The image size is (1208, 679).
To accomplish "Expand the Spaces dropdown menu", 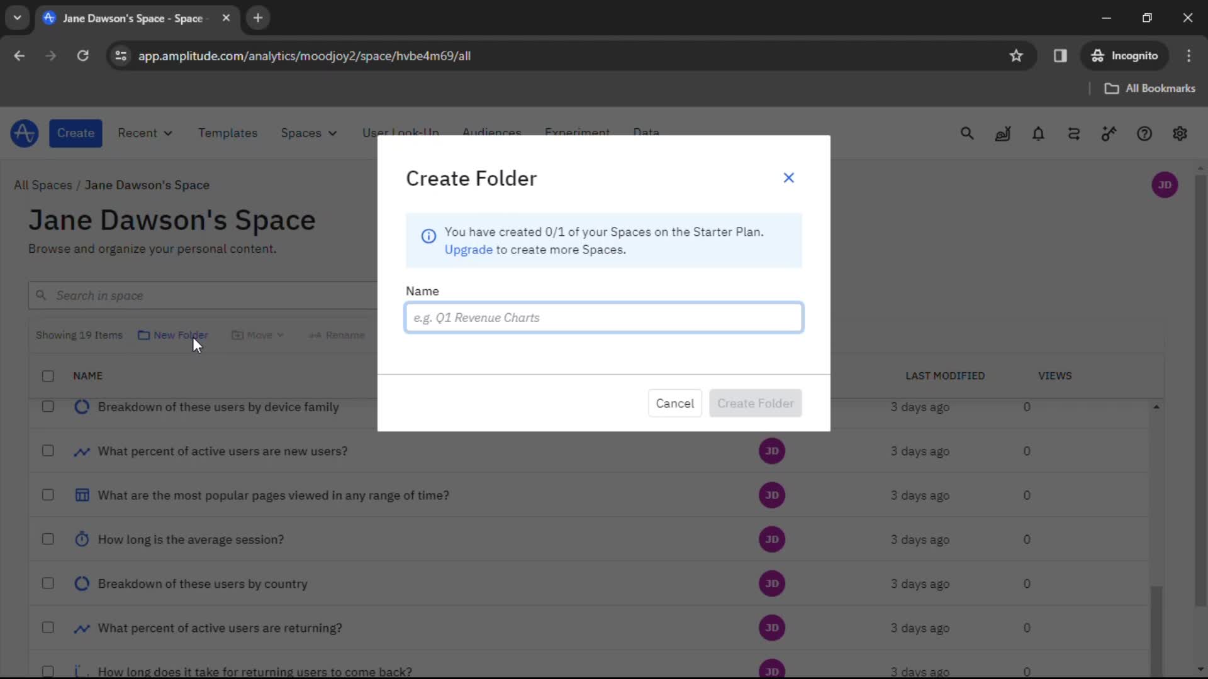I will [309, 133].
